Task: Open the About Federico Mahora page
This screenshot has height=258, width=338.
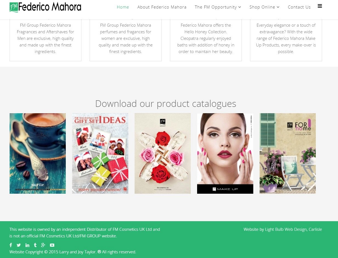Action: [x=162, y=7]
